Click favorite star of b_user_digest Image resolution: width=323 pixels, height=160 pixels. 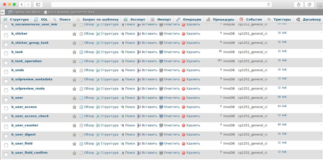74,135
